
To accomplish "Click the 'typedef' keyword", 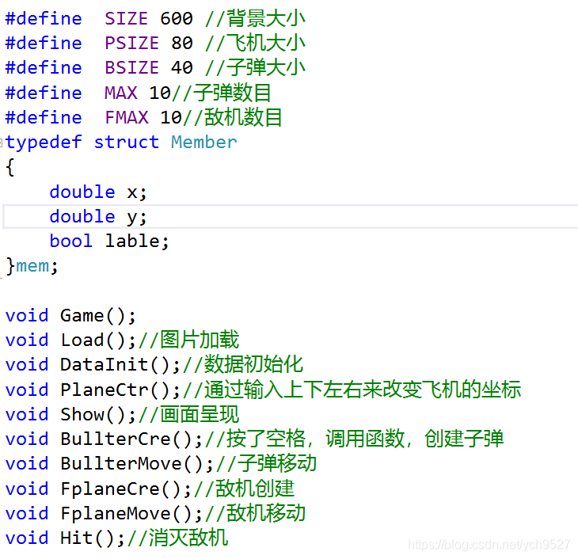I will [44, 143].
